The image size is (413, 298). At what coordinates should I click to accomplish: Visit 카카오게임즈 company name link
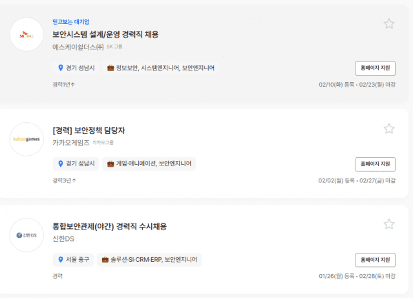tap(70, 143)
